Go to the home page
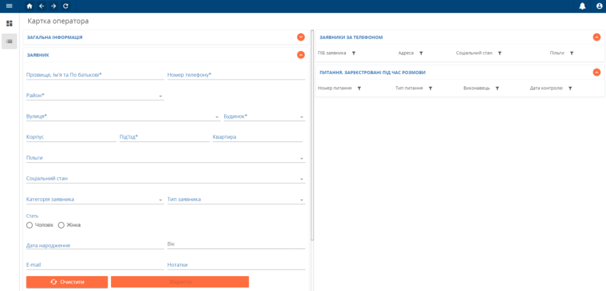 coord(30,6)
